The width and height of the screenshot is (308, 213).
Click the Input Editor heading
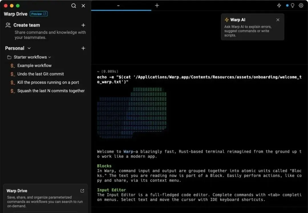tap(112, 190)
